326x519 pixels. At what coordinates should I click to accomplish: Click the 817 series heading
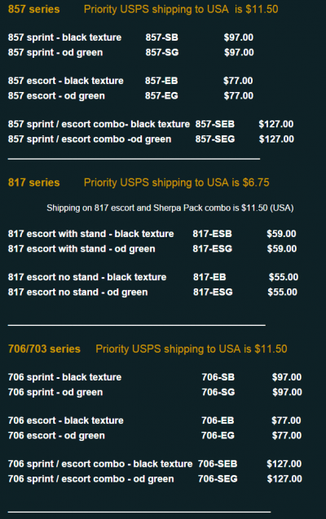tap(33, 183)
